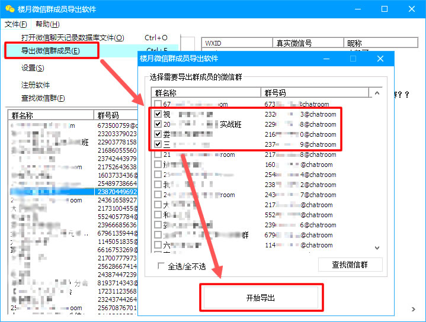Sort dialog list by 群号码 column header
The image size is (426, 322).
(315, 92)
